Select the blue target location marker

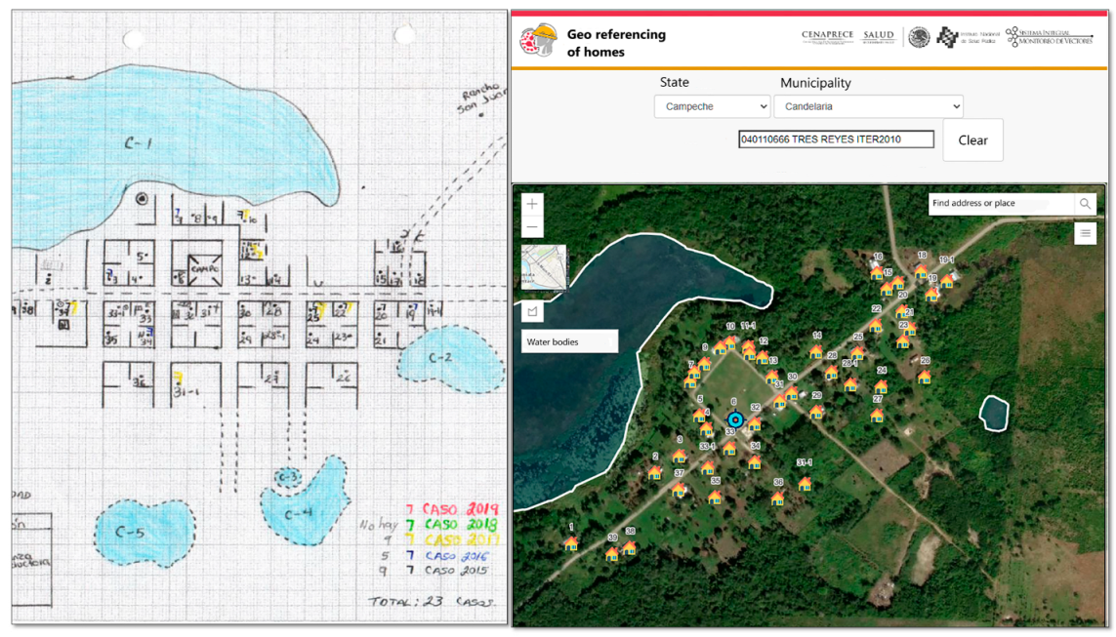(x=735, y=420)
